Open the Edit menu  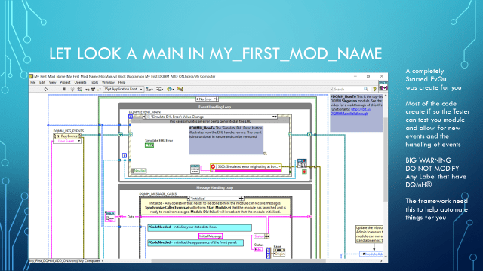(x=42, y=82)
